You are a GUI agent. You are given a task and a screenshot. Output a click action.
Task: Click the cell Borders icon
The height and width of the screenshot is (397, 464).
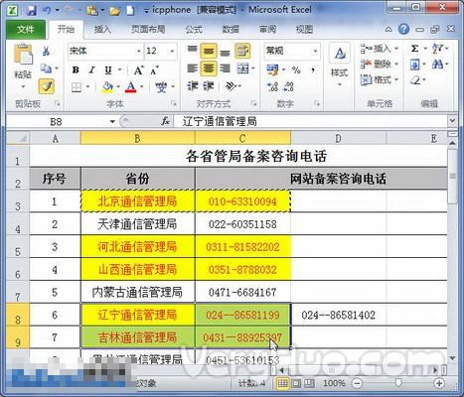77,87
